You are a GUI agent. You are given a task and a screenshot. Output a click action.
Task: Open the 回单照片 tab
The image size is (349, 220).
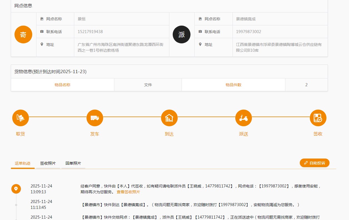[x=73, y=163]
